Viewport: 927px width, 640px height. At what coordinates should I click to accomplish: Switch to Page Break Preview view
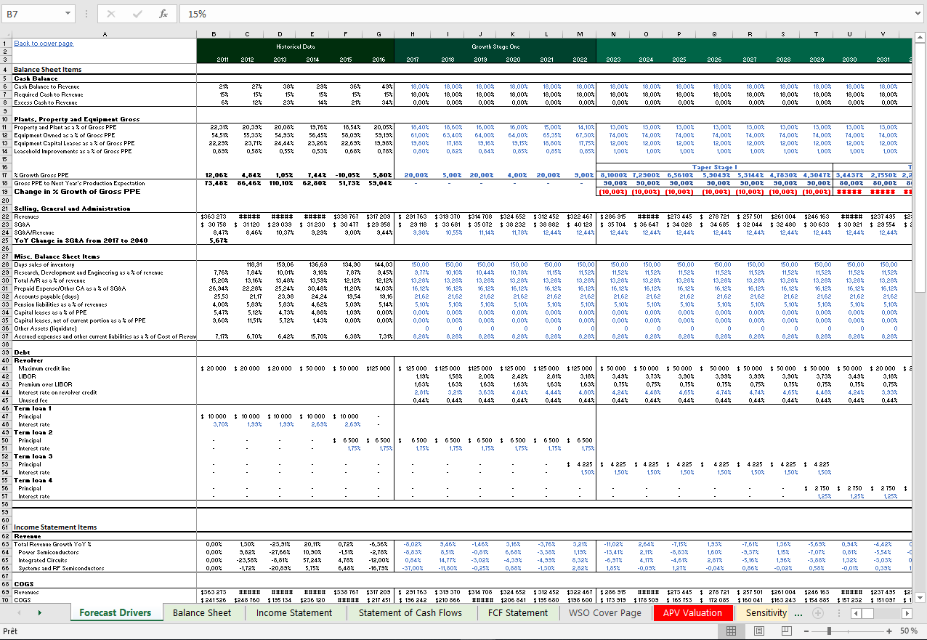coord(785,631)
